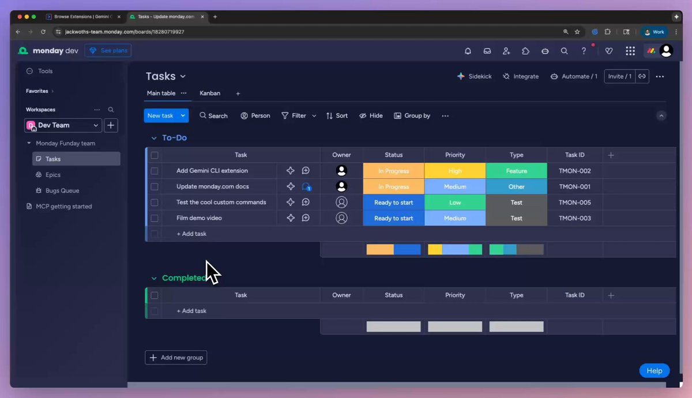Collapse the Completed group chevron
692x398 pixels.
tap(154, 279)
